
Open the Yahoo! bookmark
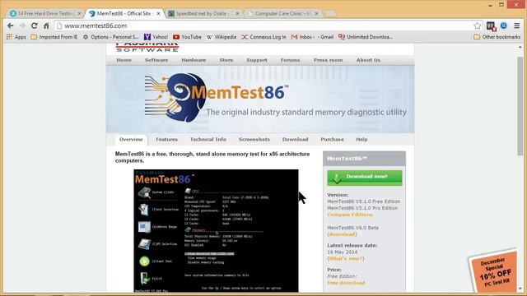(x=156, y=37)
